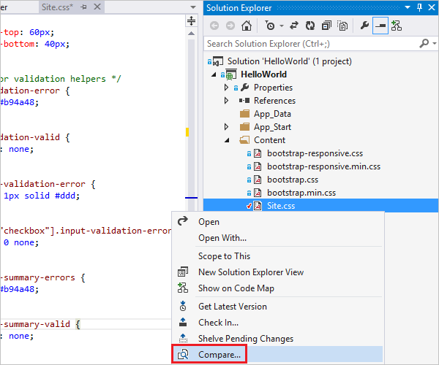Image resolution: width=439 pixels, height=365 pixels.
Task: Select the References tree item
Action: coord(274,101)
